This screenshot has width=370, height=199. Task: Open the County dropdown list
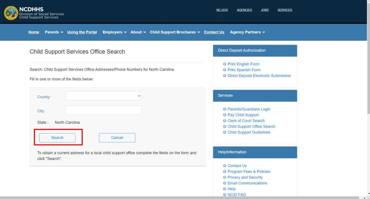pos(103,96)
